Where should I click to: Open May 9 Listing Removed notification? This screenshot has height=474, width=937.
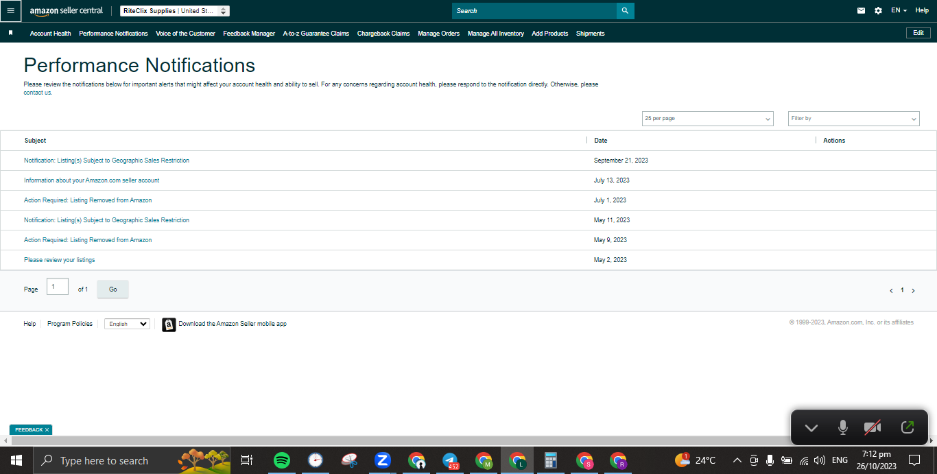88,240
